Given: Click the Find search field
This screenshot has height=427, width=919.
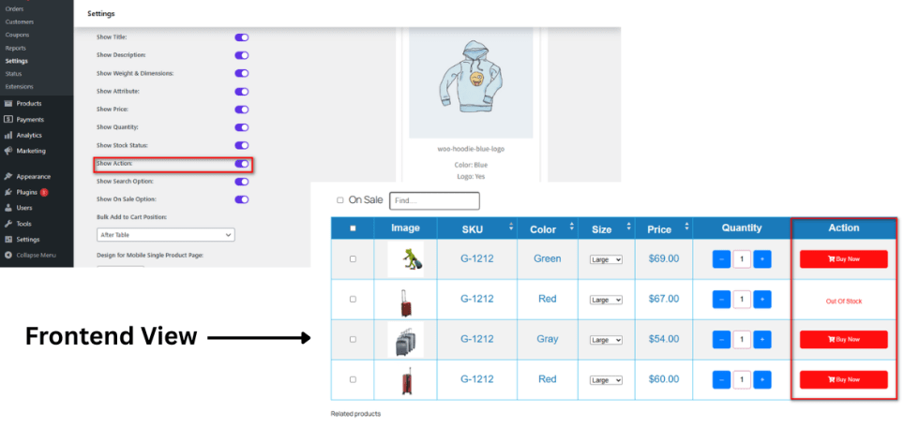Looking at the screenshot, I should click(434, 200).
